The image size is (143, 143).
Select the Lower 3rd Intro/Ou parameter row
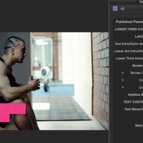(x=129, y=51)
